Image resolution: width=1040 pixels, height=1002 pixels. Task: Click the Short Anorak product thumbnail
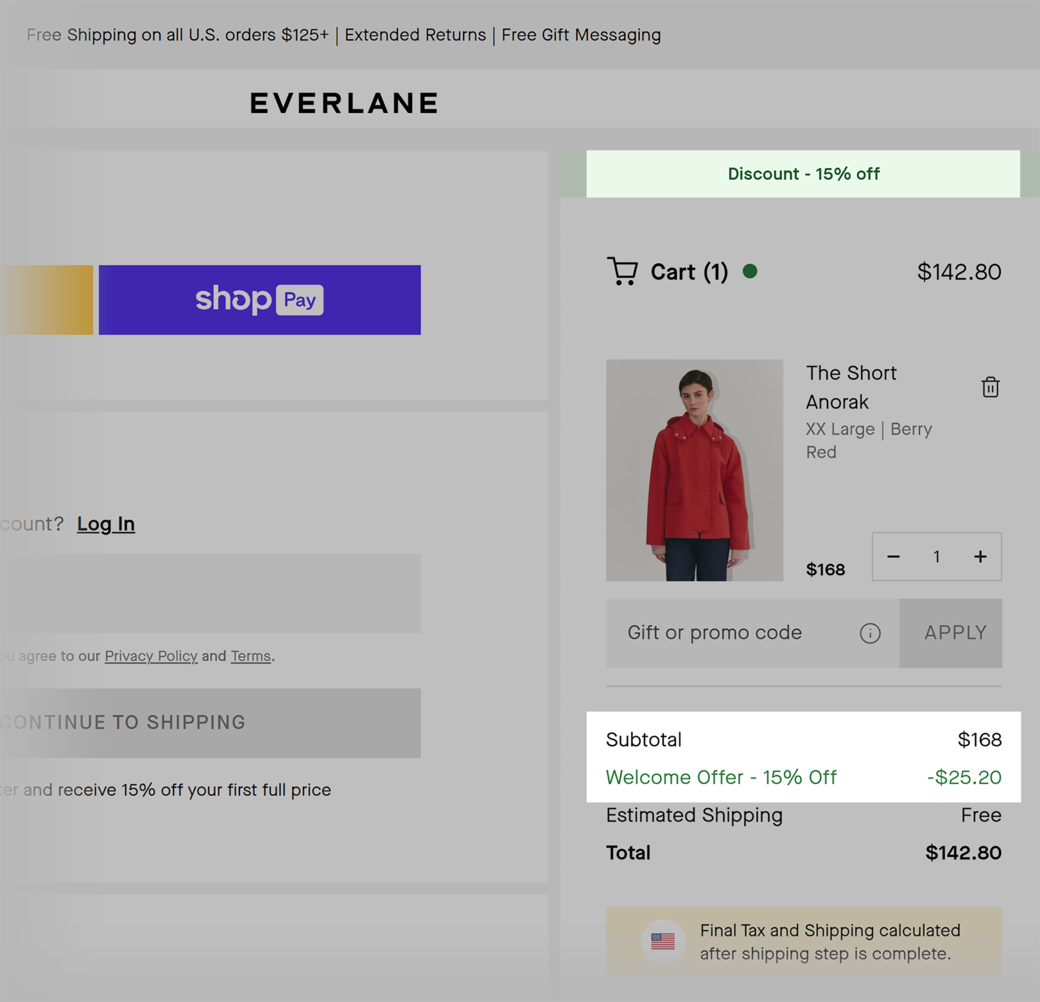[x=694, y=470]
